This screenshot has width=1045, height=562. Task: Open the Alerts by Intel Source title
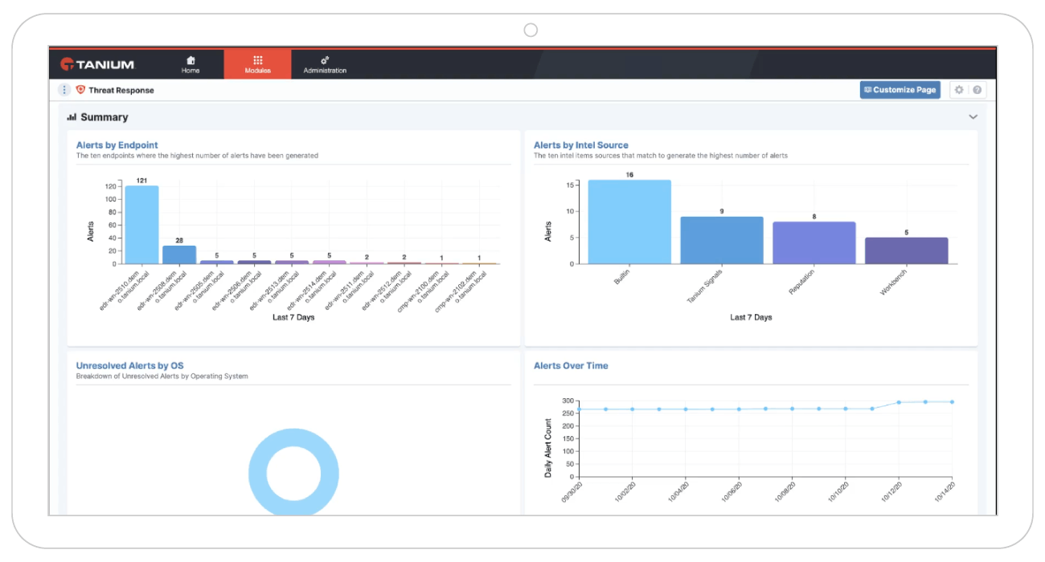(x=581, y=145)
